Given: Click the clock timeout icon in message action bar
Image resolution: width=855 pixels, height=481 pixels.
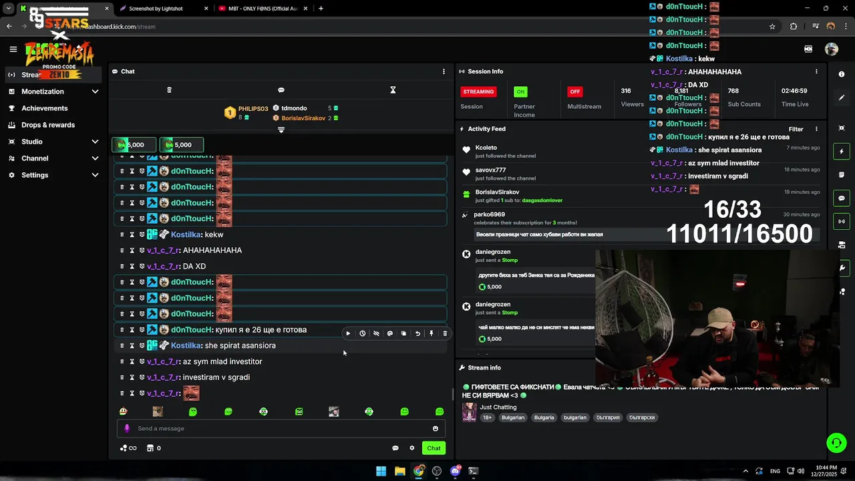Looking at the screenshot, I should 362,333.
